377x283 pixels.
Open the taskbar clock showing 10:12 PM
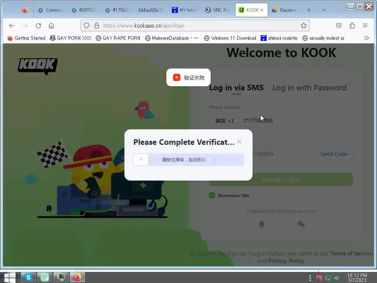tap(357, 278)
